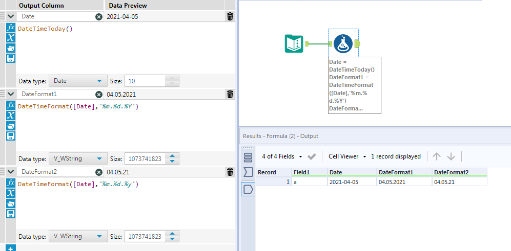511x251 pixels.
Task: Delete the DateFormat1 expression with trash icon
Action: click(230, 94)
